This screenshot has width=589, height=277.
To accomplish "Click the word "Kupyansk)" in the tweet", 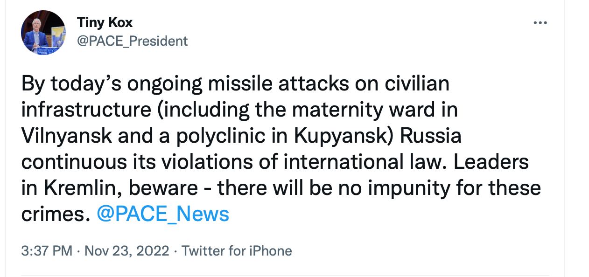I will [x=344, y=136].
